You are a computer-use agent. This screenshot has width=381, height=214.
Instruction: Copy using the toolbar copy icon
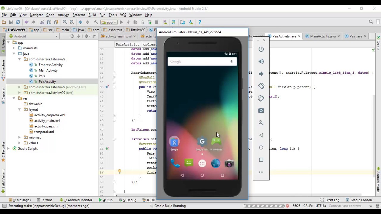click(x=49, y=22)
